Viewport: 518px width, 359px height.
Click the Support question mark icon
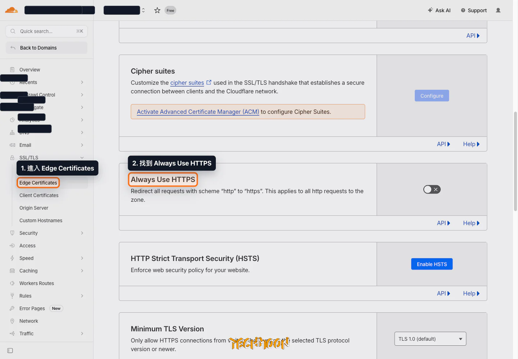point(463,10)
